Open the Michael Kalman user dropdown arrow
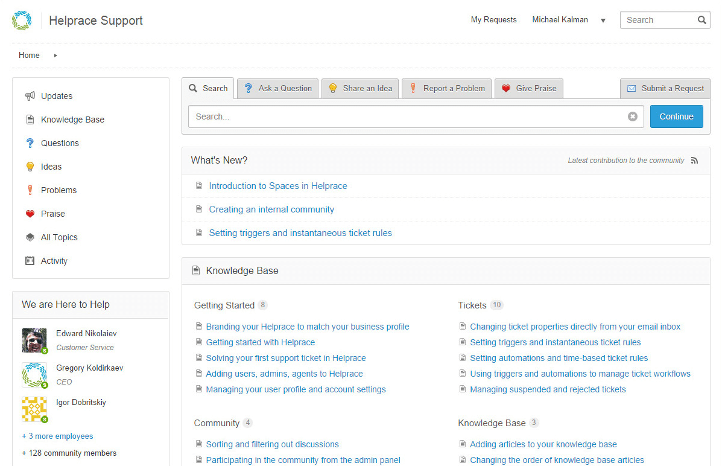Image resolution: width=722 pixels, height=466 pixels. click(x=603, y=21)
